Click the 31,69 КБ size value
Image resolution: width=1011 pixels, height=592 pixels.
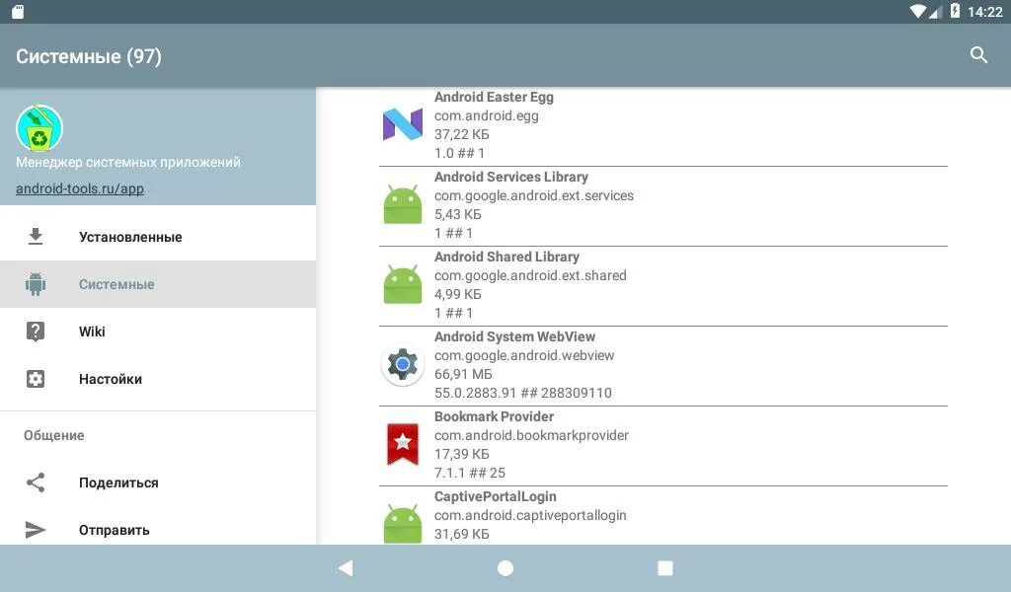[462, 534]
